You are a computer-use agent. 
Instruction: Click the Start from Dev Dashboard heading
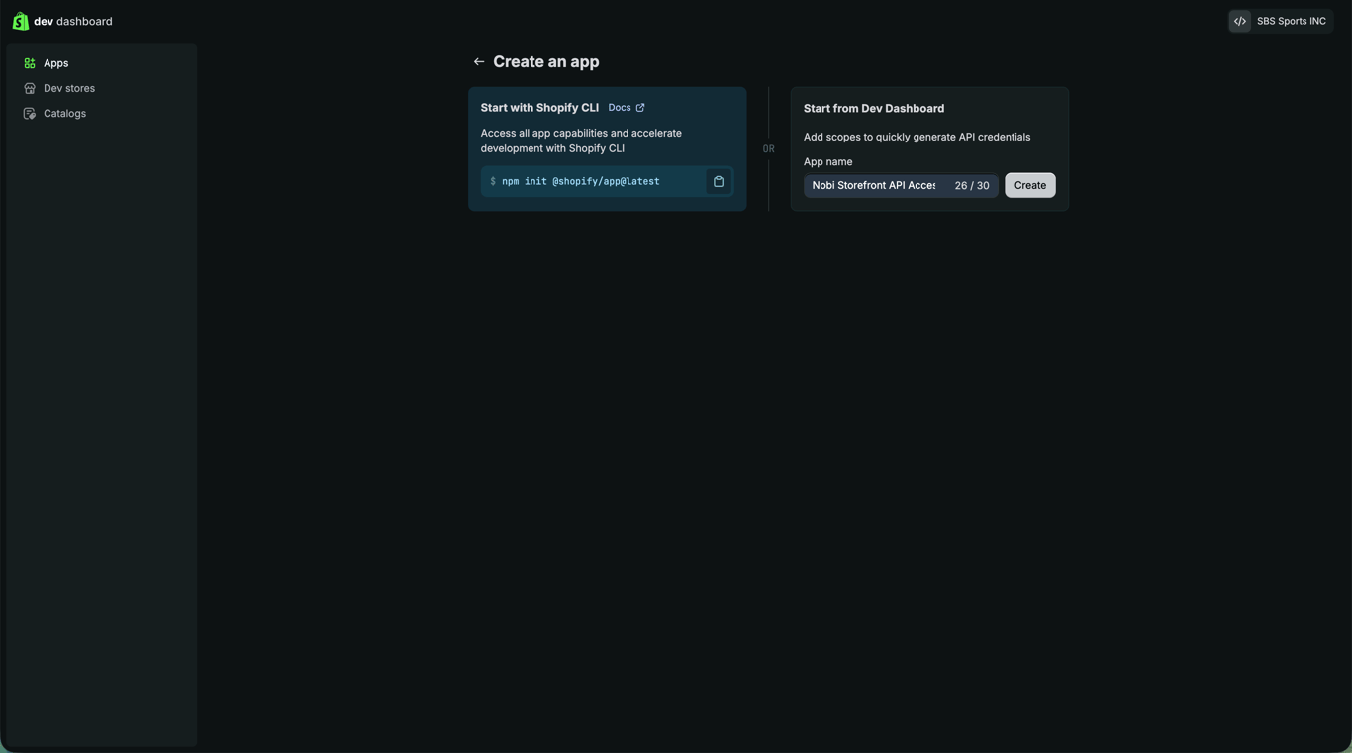(x=874, y=109)
